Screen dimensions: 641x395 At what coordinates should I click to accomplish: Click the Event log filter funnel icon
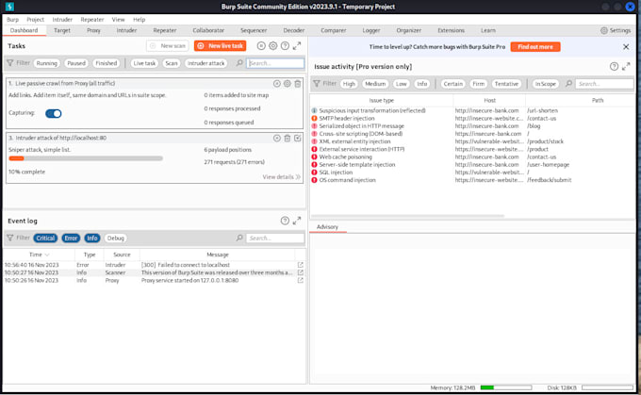click(x=10, y=238)
